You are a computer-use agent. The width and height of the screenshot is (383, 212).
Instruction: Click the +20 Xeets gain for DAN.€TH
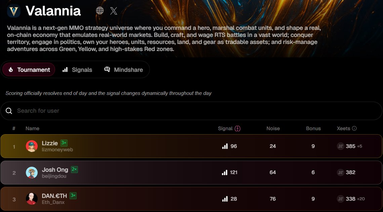coord(361,199)
